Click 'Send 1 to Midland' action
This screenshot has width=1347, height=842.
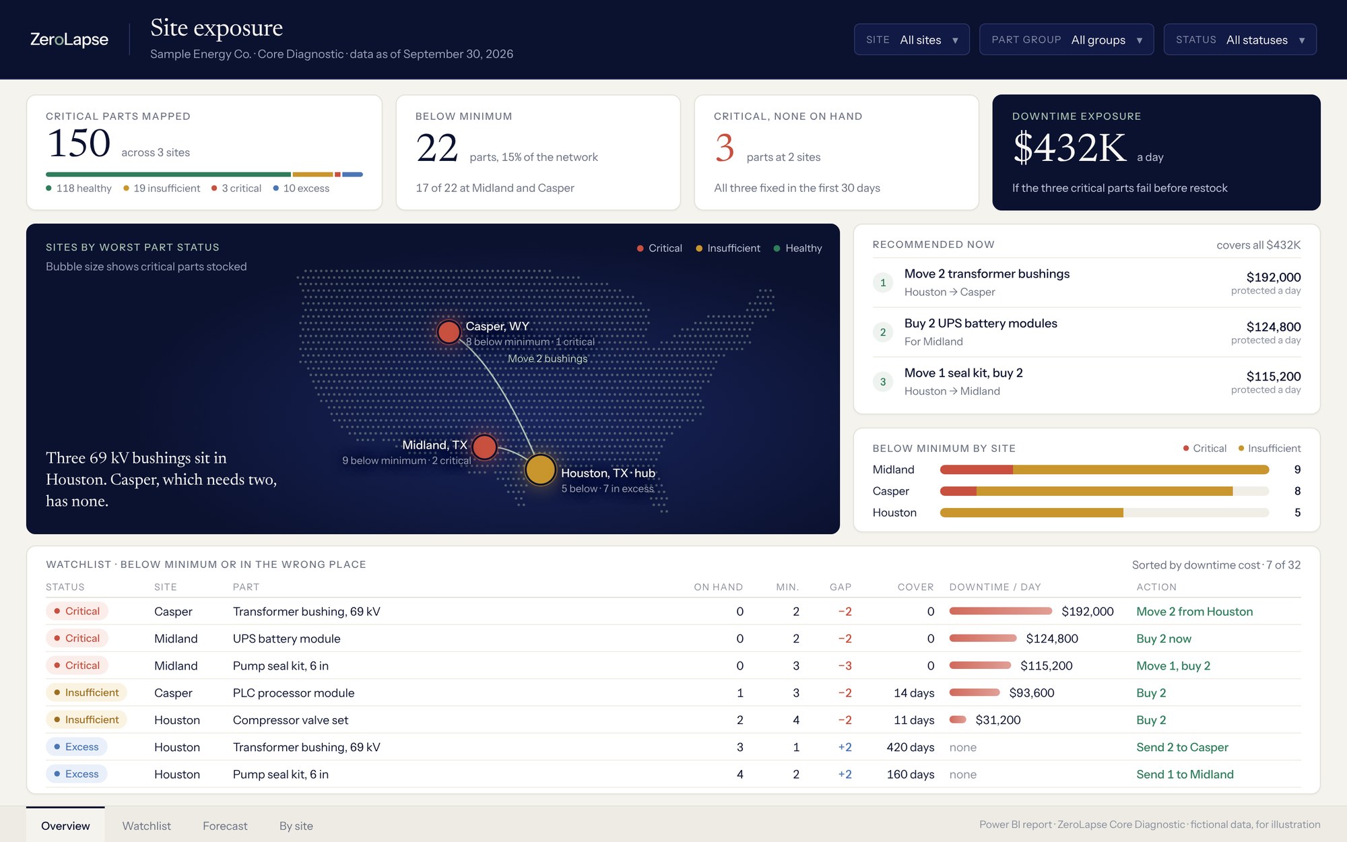1185,774
